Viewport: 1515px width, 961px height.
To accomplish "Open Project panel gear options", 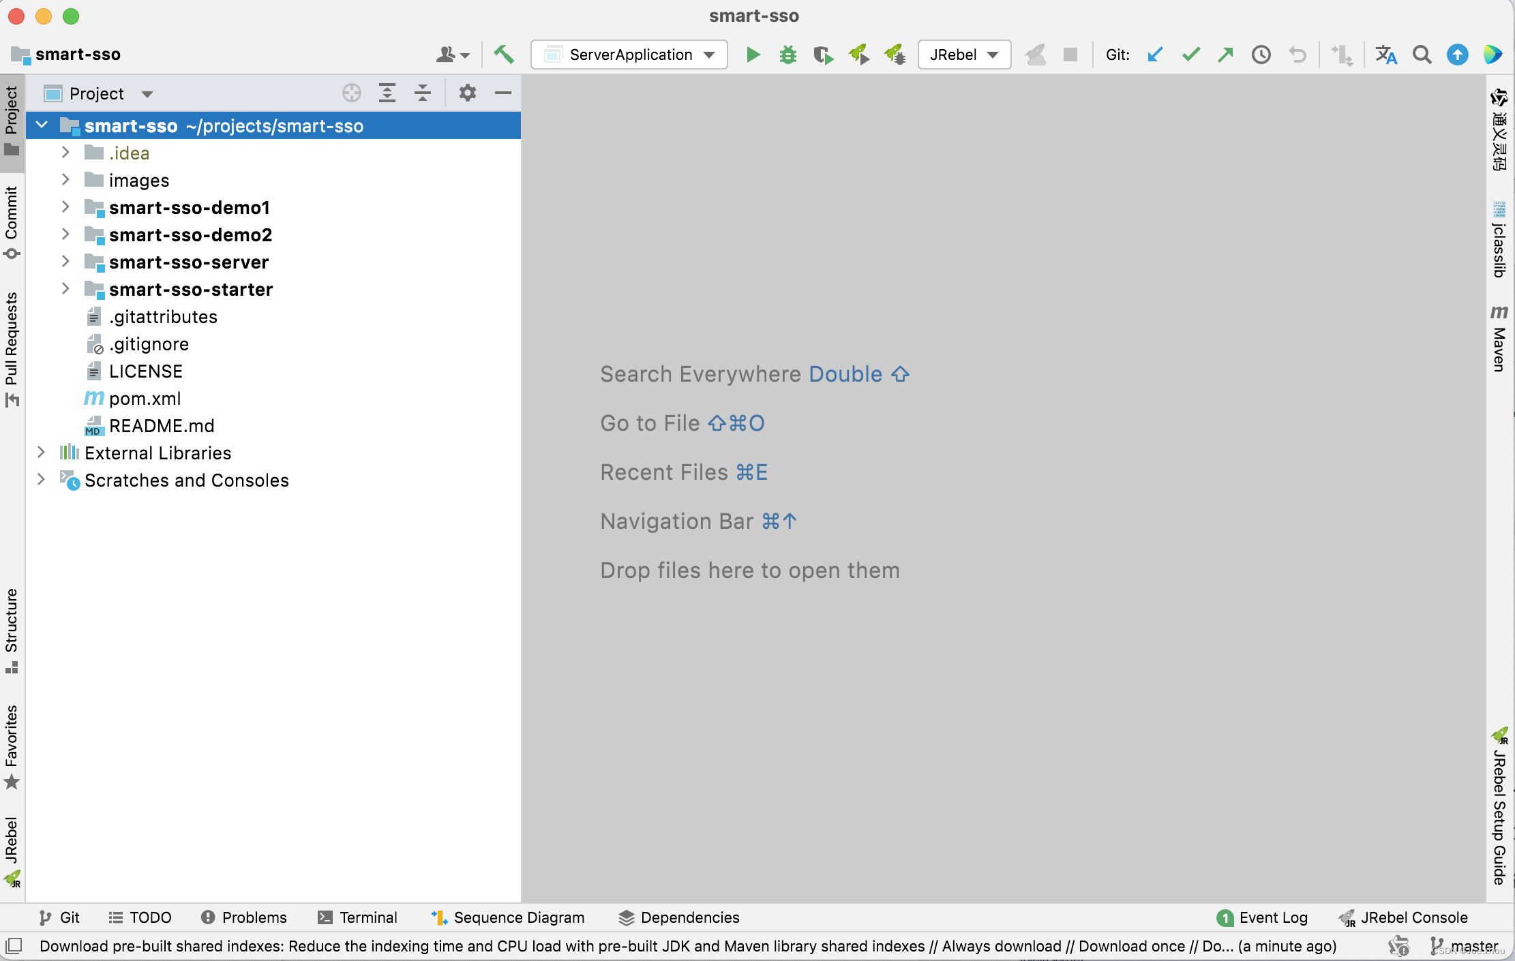I will (467, 93).
